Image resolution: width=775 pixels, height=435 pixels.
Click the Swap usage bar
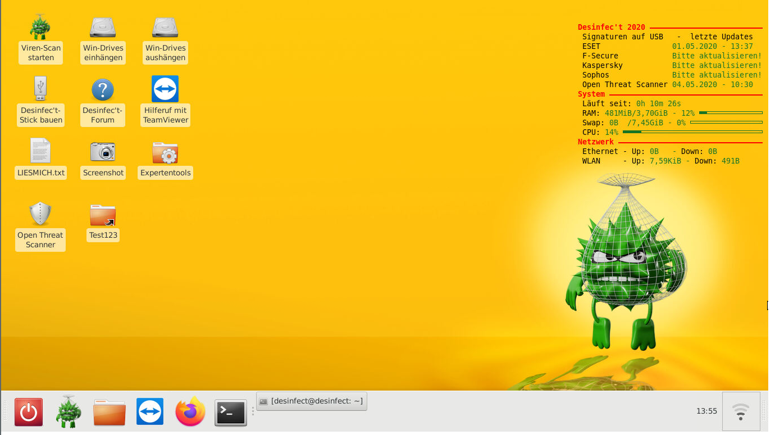pyautogui.click(x=726, y=123)
